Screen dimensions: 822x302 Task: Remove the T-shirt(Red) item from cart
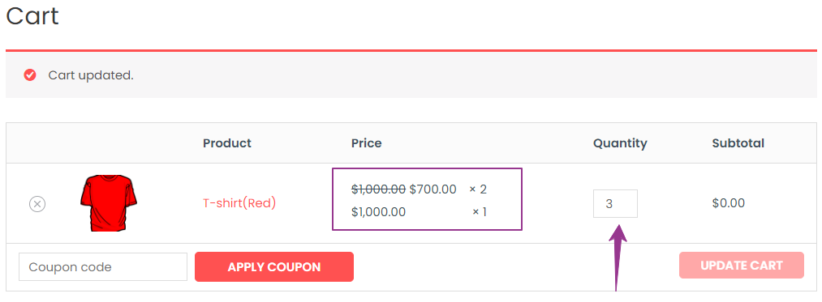37,203
